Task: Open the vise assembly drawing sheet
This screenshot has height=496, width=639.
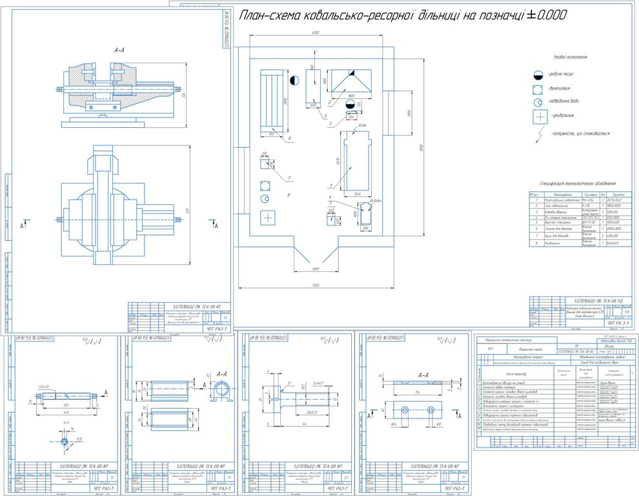Action: [118, 171]
